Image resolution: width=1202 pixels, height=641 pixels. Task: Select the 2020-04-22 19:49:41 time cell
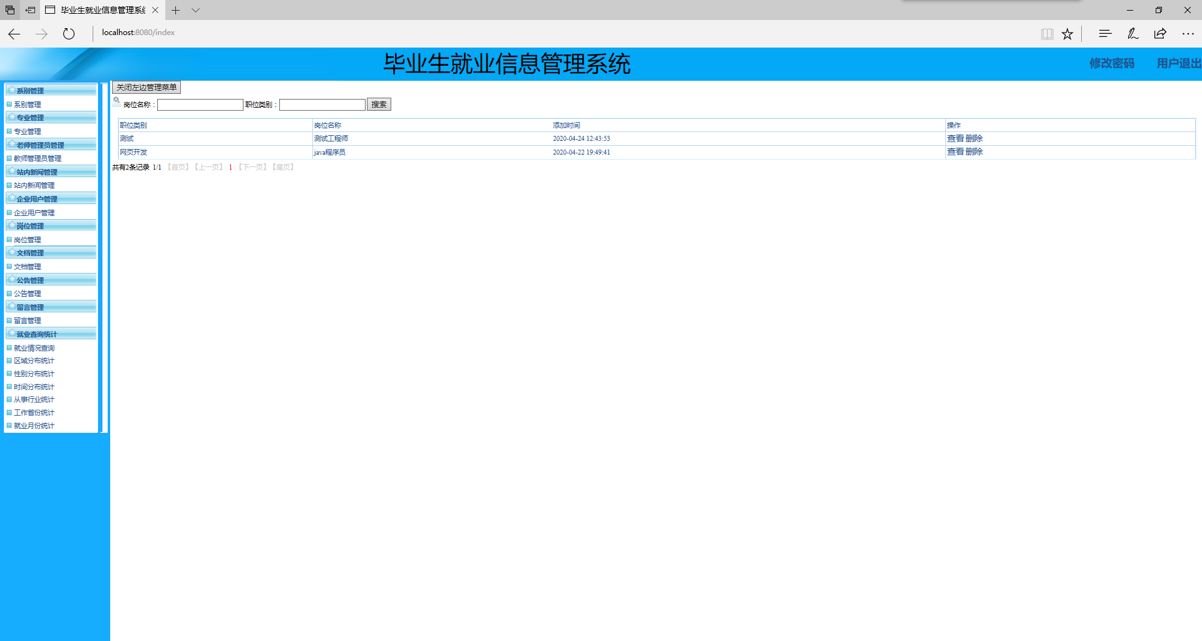point(581,152)
